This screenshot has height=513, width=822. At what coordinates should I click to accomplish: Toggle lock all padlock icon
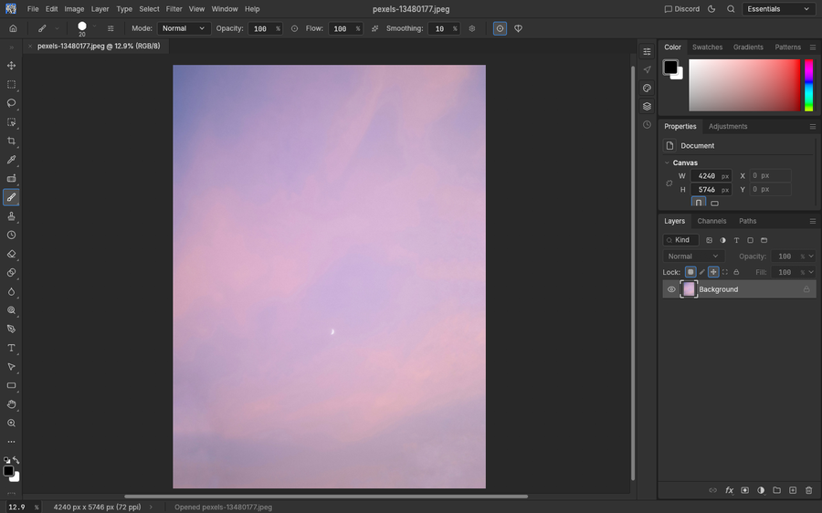tap(736, 272)
